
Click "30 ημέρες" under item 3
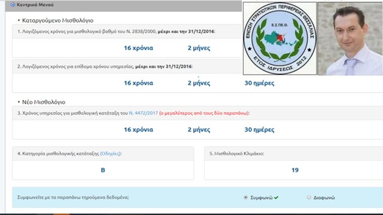[x=259, y=130]
